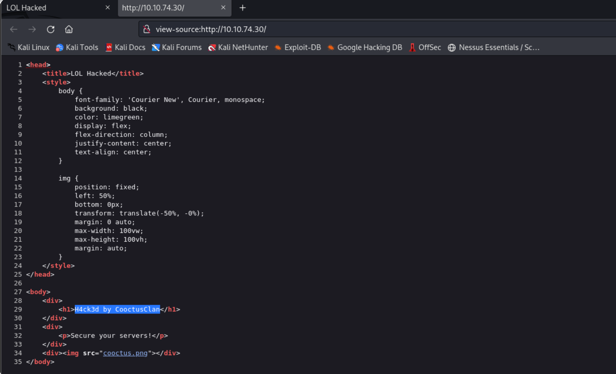This screenshot has height=374, width=616.
Task: Click the closing </head> tag
Action: coord(40,275)
